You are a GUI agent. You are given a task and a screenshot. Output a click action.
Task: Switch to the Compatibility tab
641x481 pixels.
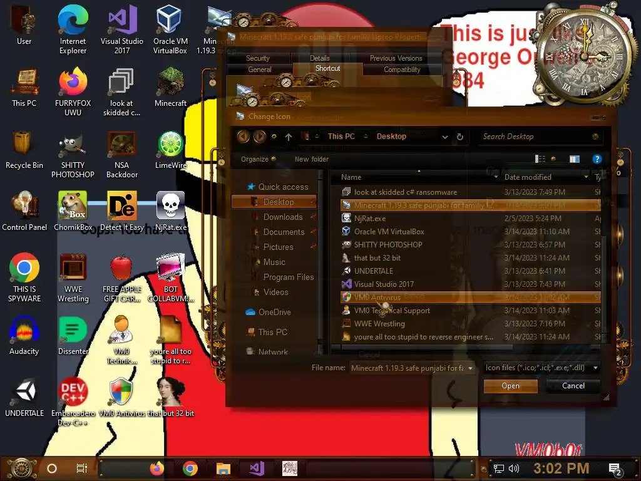pos(402,70)
